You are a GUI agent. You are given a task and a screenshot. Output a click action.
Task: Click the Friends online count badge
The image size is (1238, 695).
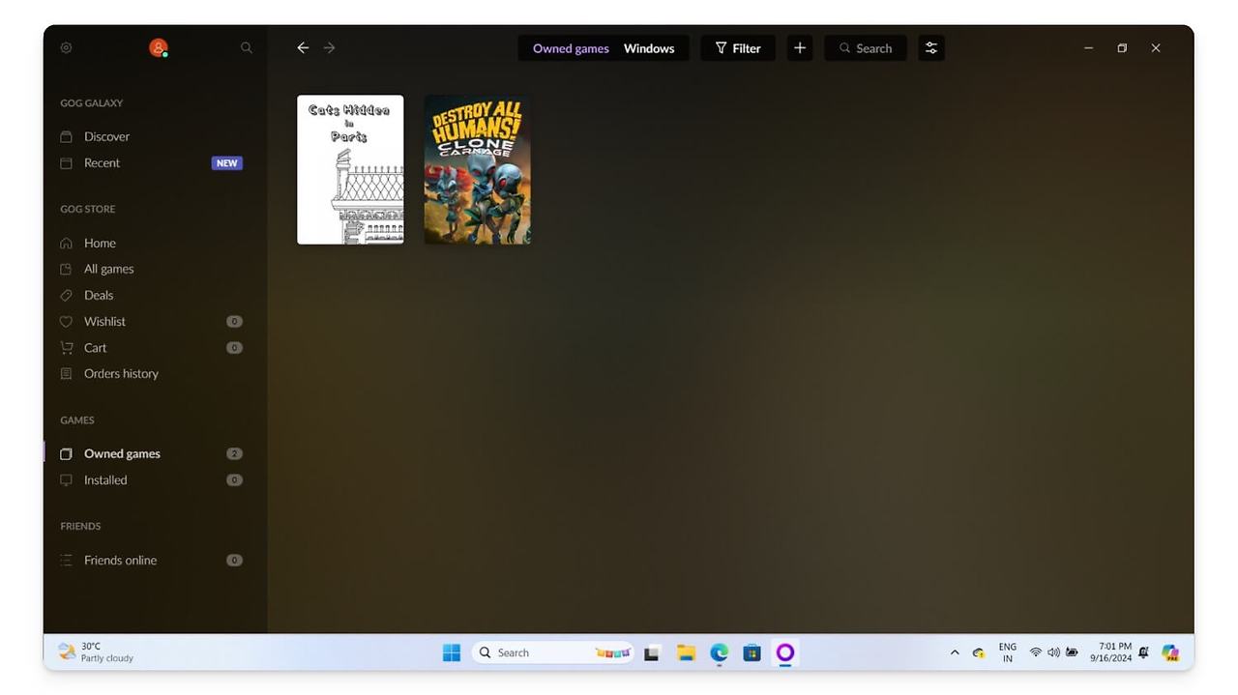tap(234, 560)
